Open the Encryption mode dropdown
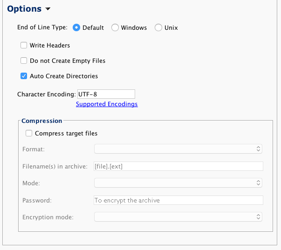 click(178, 217)
